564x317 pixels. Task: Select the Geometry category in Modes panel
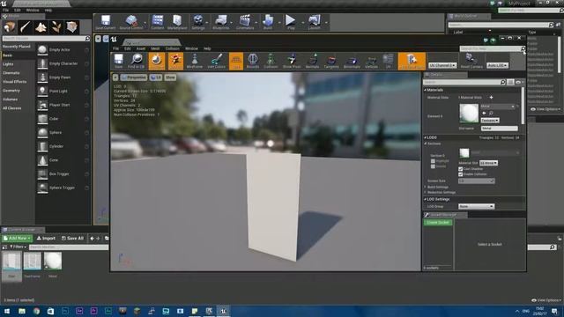(11, 91)
